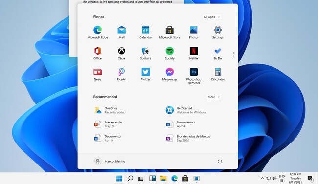
Task: Go to next page of pinned apps dots
Action: (234, 56)
